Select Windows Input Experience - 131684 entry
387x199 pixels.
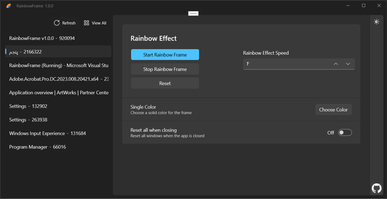point(58,133)
